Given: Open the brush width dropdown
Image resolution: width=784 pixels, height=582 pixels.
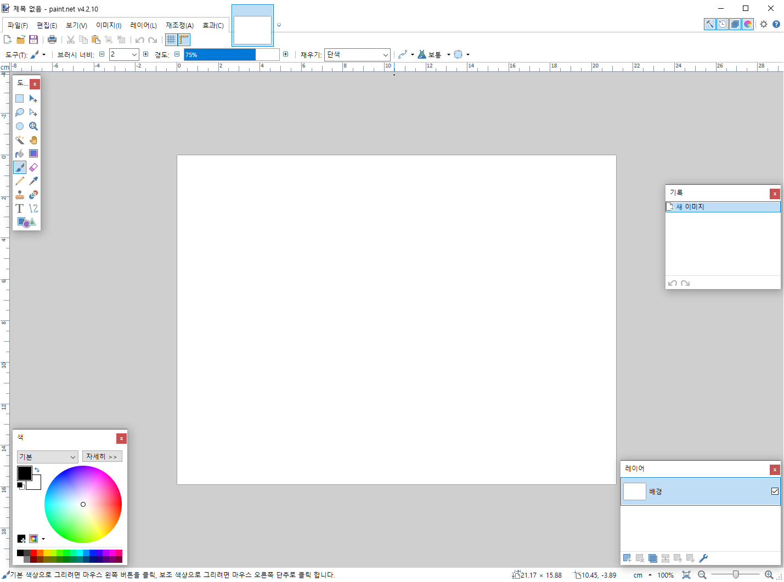Looking at the screenshot, I should (x=134, y=55).
